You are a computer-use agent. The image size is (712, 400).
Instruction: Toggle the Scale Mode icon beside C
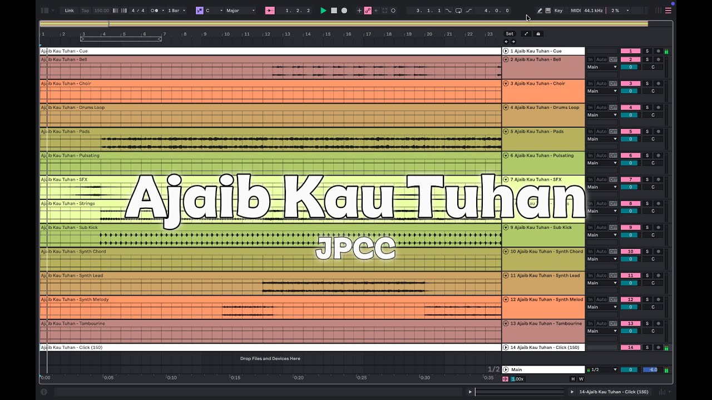pyautogui.click(x=200, y=11)
